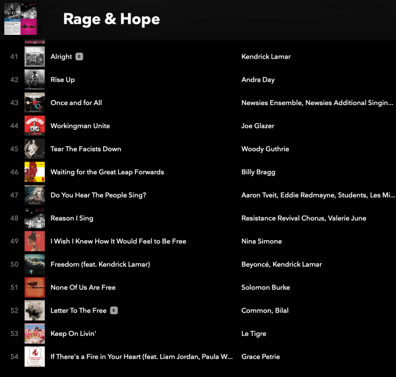Select album art for Keep On Livin'
This screenshot has height=377, width=396.
pos(34,333)
